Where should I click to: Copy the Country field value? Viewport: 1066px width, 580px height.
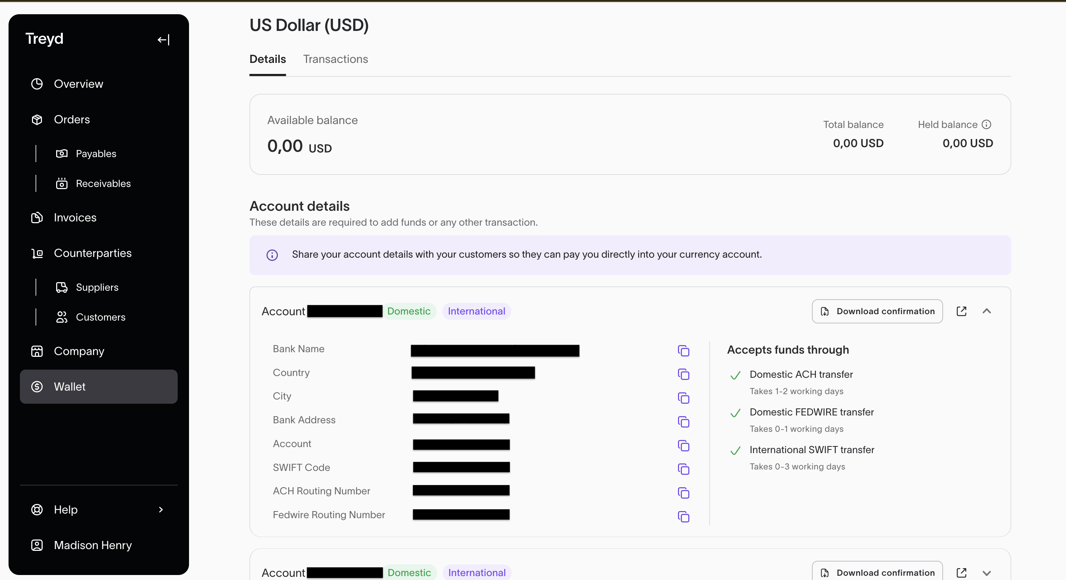tap(683, 374)
